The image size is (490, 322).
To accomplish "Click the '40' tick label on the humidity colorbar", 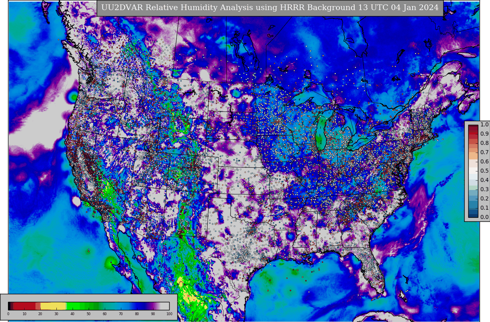I will [x=73, y=314].
